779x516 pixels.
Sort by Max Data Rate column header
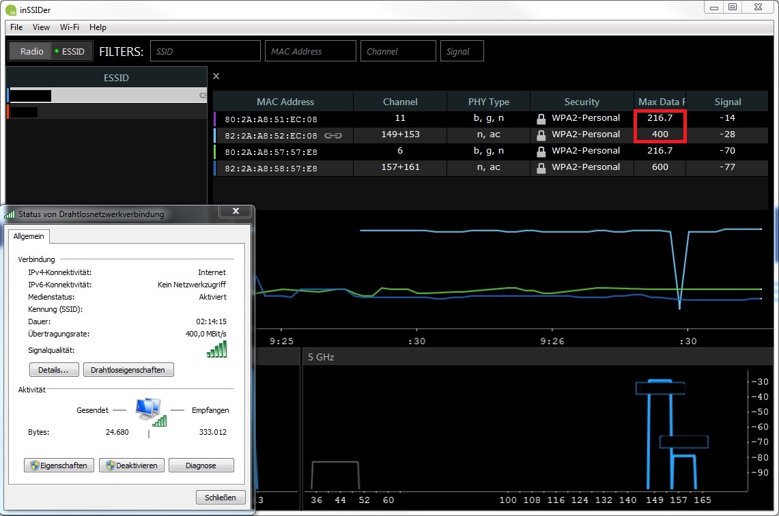point(660,102)
